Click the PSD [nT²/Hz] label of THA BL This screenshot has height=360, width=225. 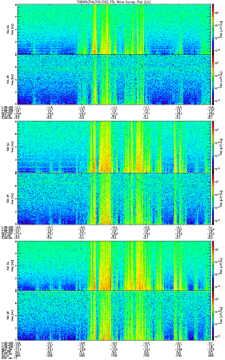tap(222, 29)
